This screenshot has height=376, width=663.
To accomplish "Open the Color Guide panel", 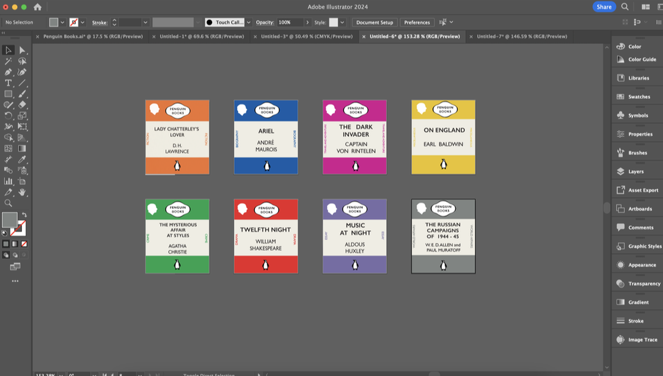I will (637, 60).
